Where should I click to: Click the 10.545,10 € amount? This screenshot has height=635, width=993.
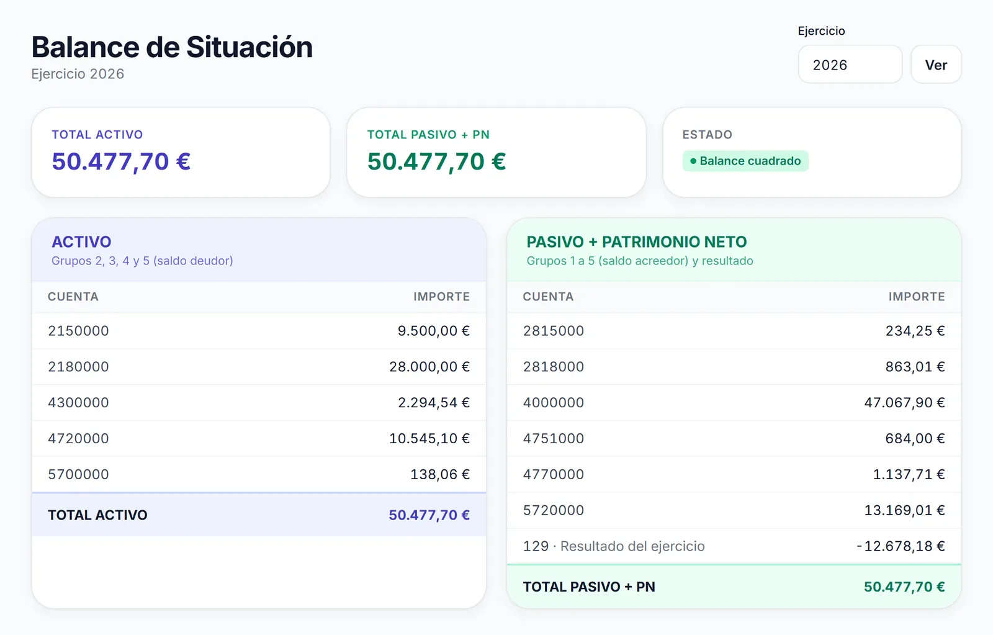point(429,439)
